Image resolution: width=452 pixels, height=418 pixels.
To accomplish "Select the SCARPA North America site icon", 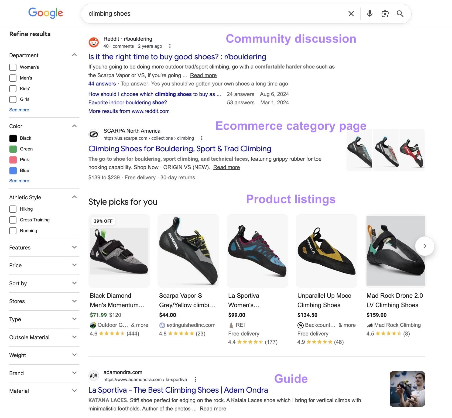I will [x=94, y=134].
